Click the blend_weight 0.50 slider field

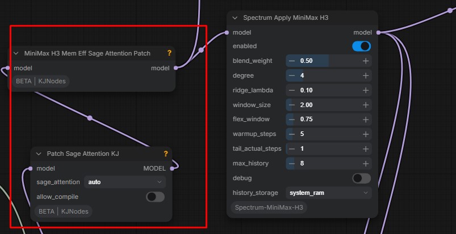[329, 61]
